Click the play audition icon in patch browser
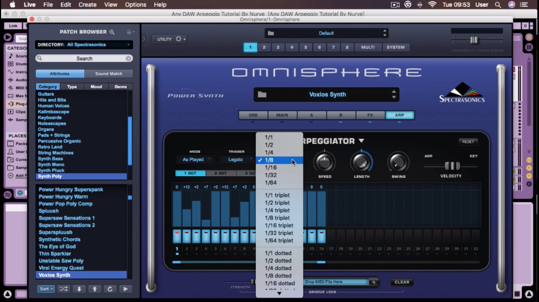 coord(126,289)
